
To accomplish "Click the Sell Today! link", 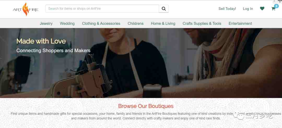I will (227, 9).
